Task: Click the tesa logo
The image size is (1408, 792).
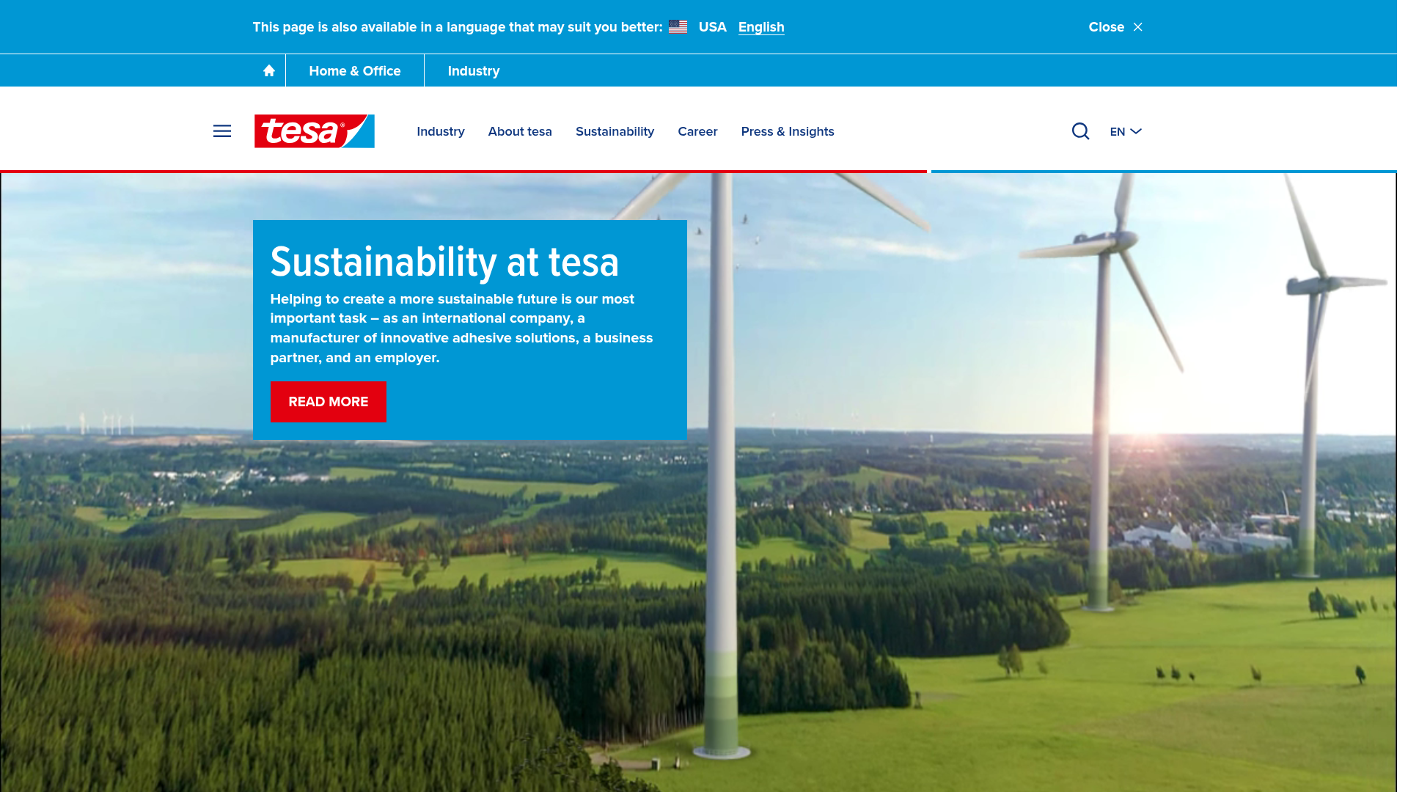Action: click(x=314, y=131)
